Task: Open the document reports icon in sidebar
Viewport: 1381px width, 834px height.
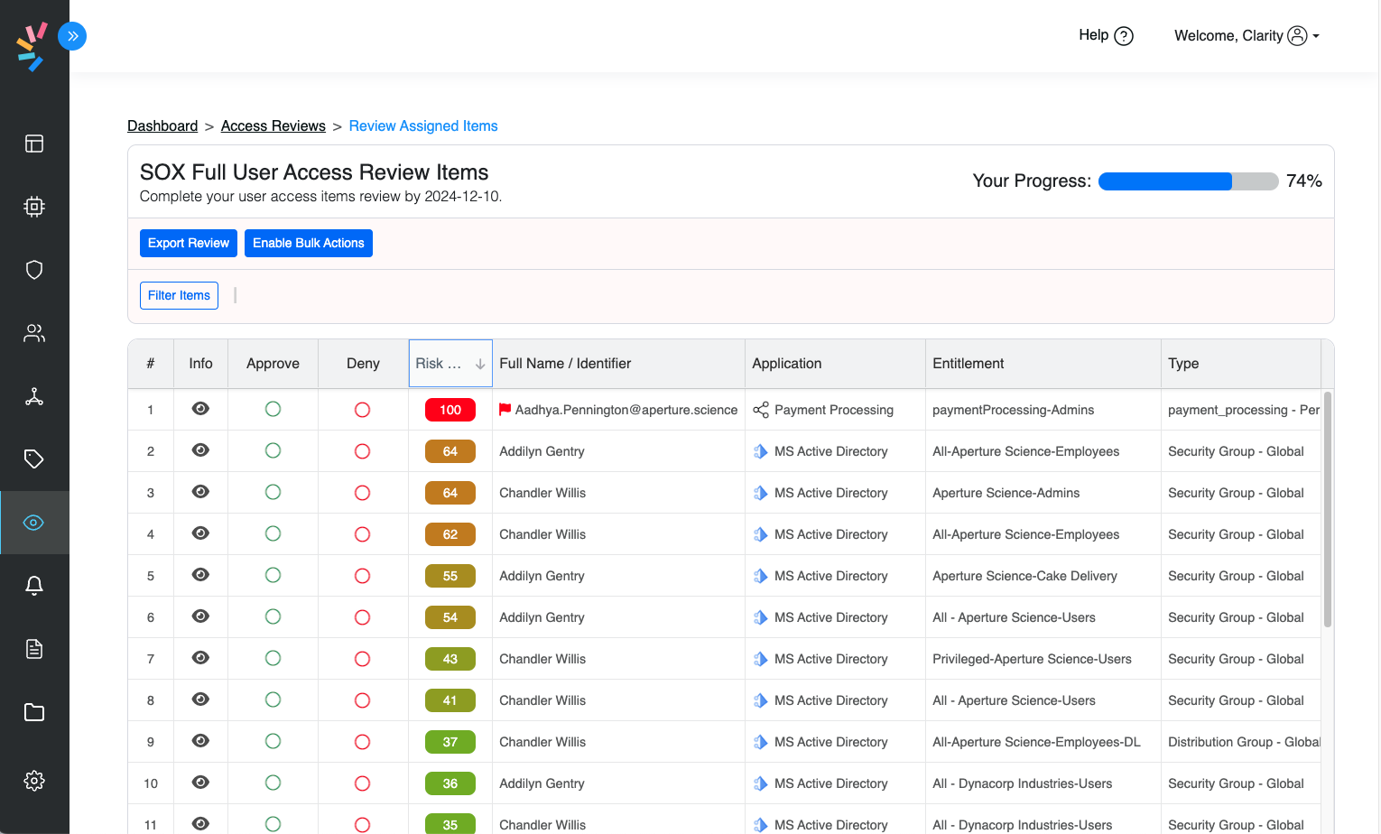Action: 34,649
